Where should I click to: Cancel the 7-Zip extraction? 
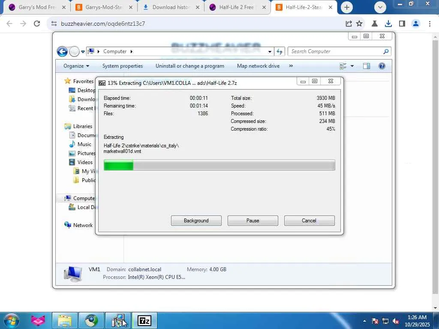point(309,221)
